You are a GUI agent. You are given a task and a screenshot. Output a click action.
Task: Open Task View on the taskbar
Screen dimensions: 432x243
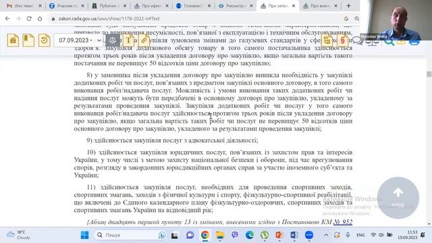coord(174,236)
